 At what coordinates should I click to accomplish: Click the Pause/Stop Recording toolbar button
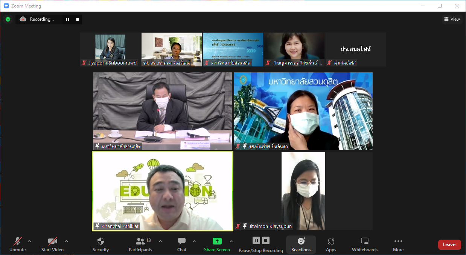pyautogui.click(x=260, y=244)
